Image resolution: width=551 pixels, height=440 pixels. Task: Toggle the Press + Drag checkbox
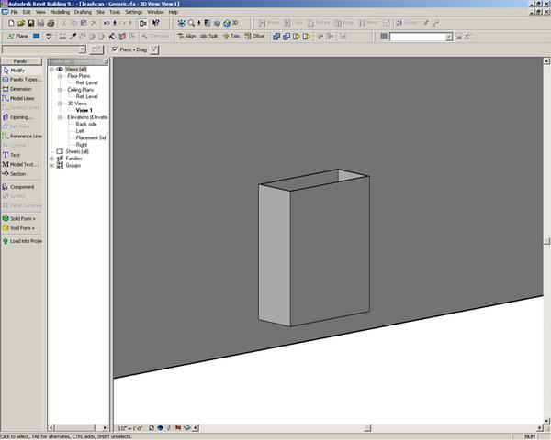pos(114,49)
